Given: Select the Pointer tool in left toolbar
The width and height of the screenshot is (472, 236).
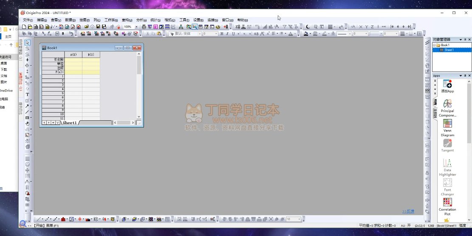Looking at the screenshot, I should click(x=27, y=42).
